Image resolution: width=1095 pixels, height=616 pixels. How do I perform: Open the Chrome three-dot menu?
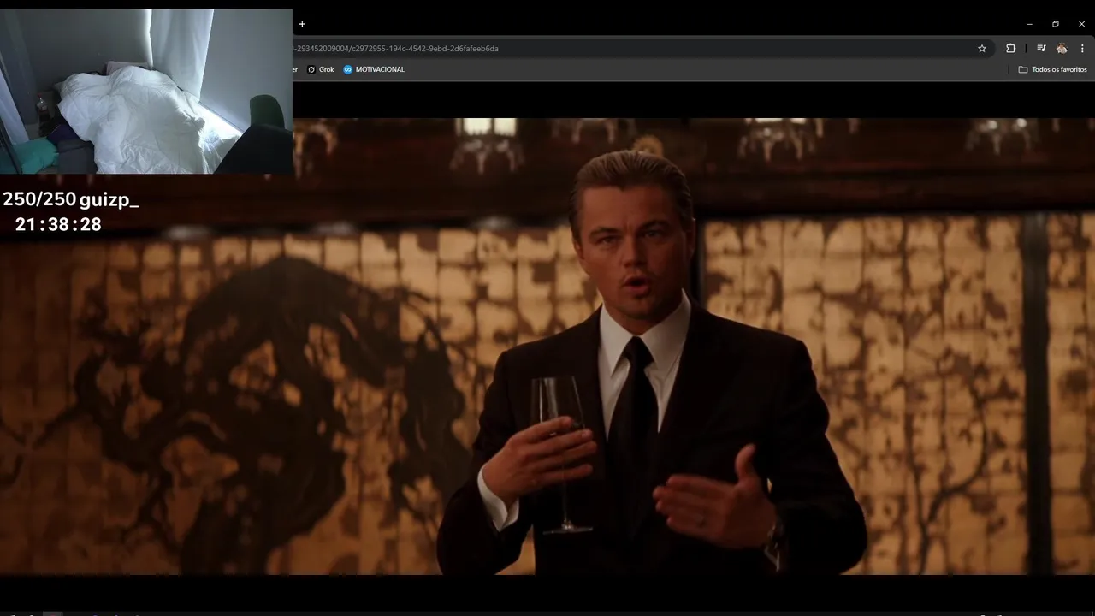pos(1082,49)
